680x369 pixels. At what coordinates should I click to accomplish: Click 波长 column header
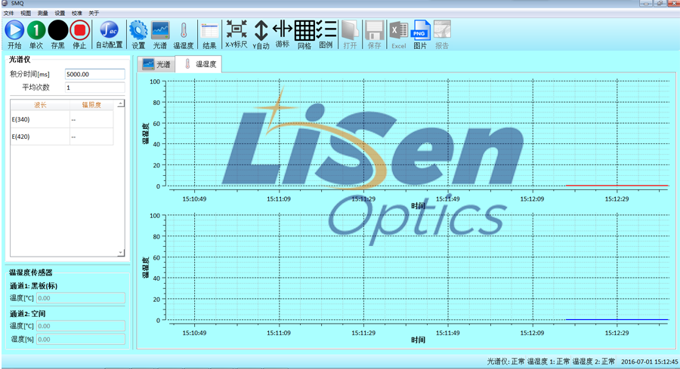40,105
